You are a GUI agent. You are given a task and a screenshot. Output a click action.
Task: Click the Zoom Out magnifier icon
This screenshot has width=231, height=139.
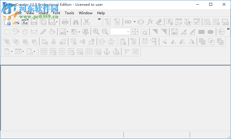pyautogui.click(x=105, y=32)
